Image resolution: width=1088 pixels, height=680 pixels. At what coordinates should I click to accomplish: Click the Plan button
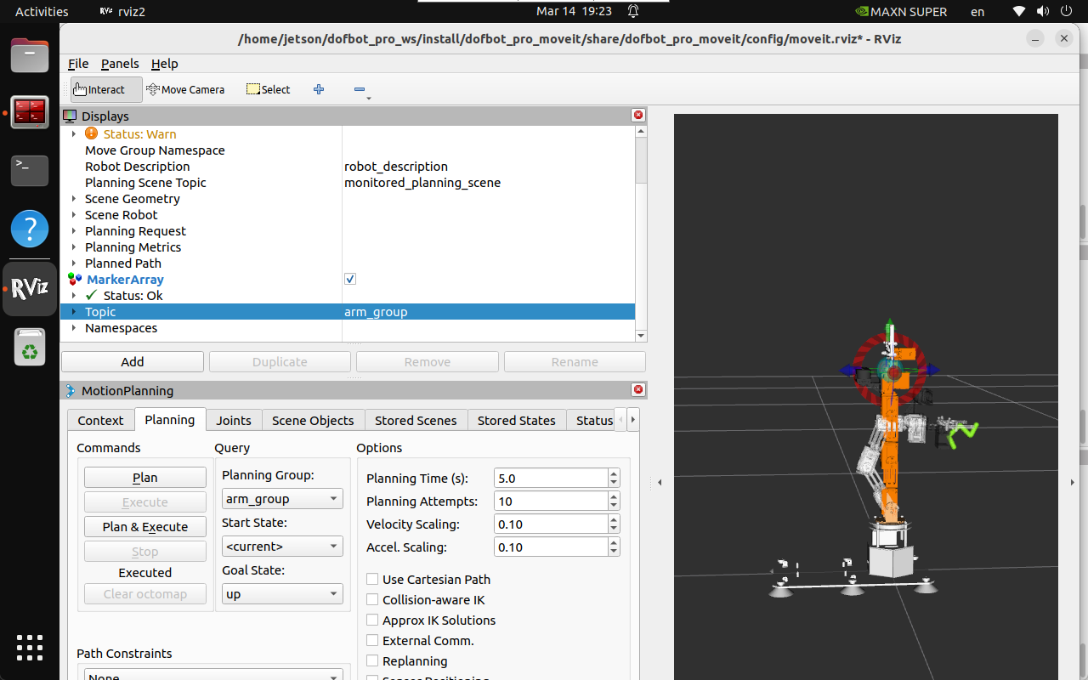[x=145, y=478]
